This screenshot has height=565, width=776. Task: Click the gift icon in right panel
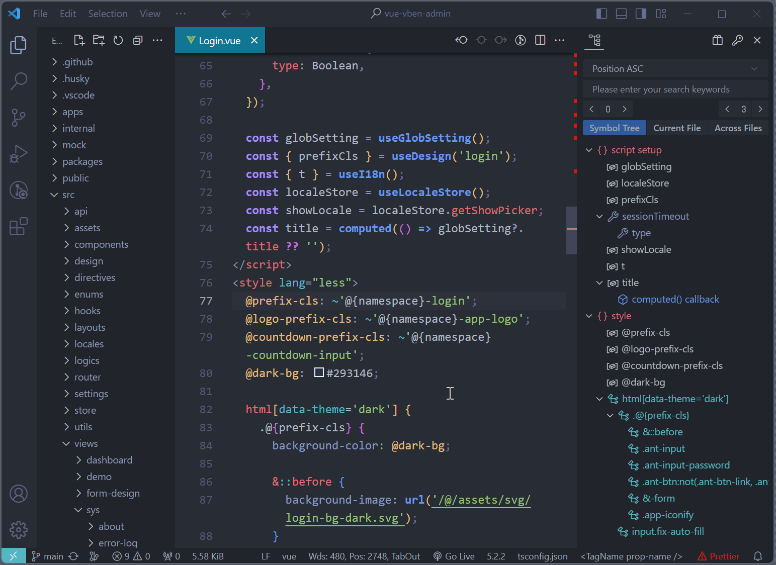[718, 40]
